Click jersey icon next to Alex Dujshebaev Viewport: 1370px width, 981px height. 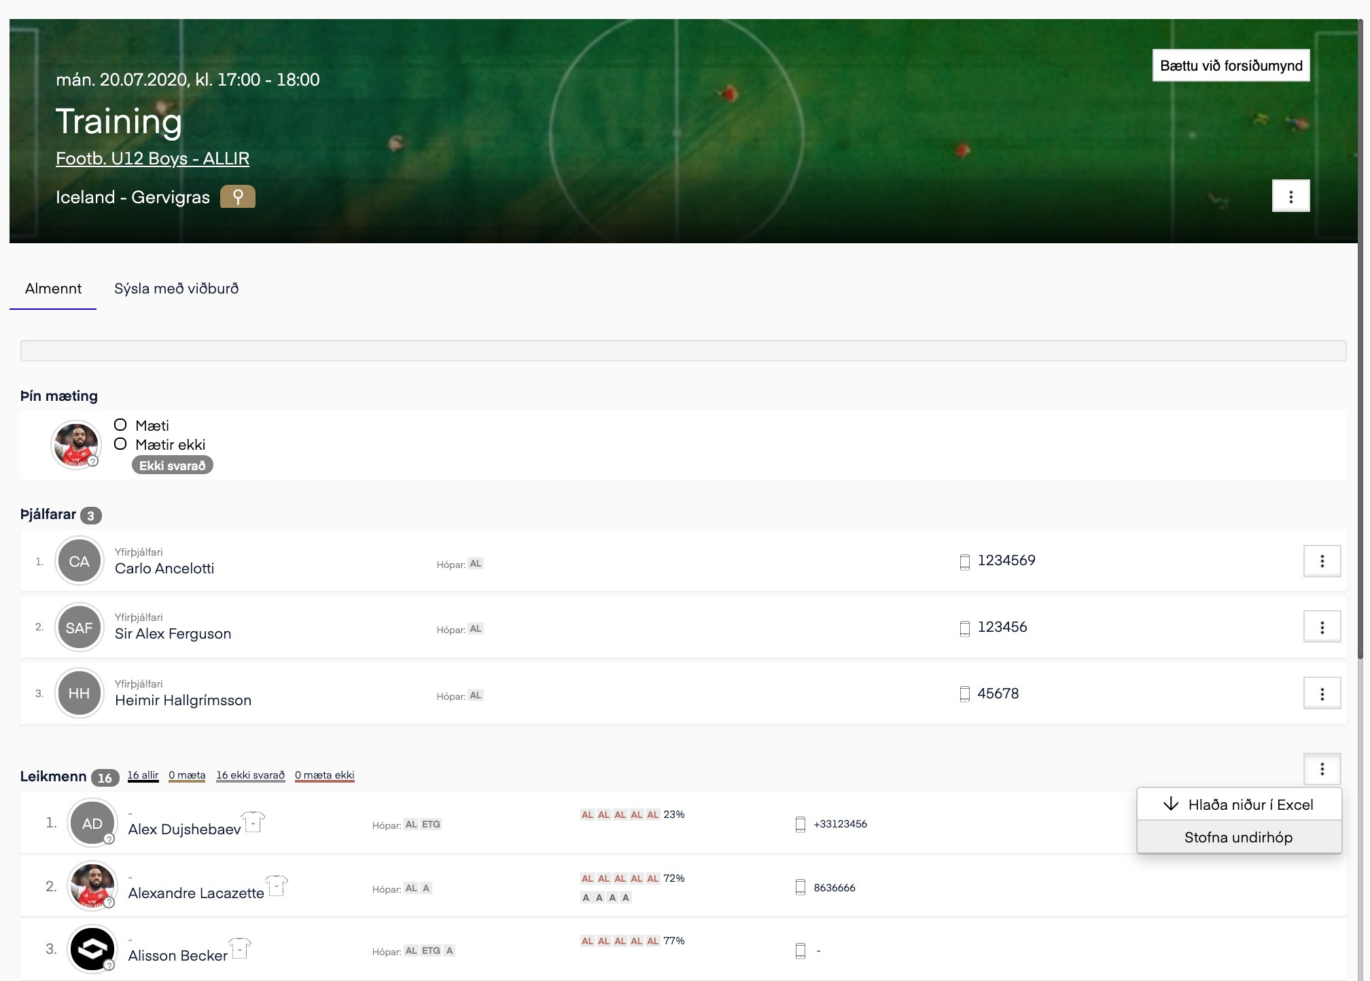click(253, 822)
